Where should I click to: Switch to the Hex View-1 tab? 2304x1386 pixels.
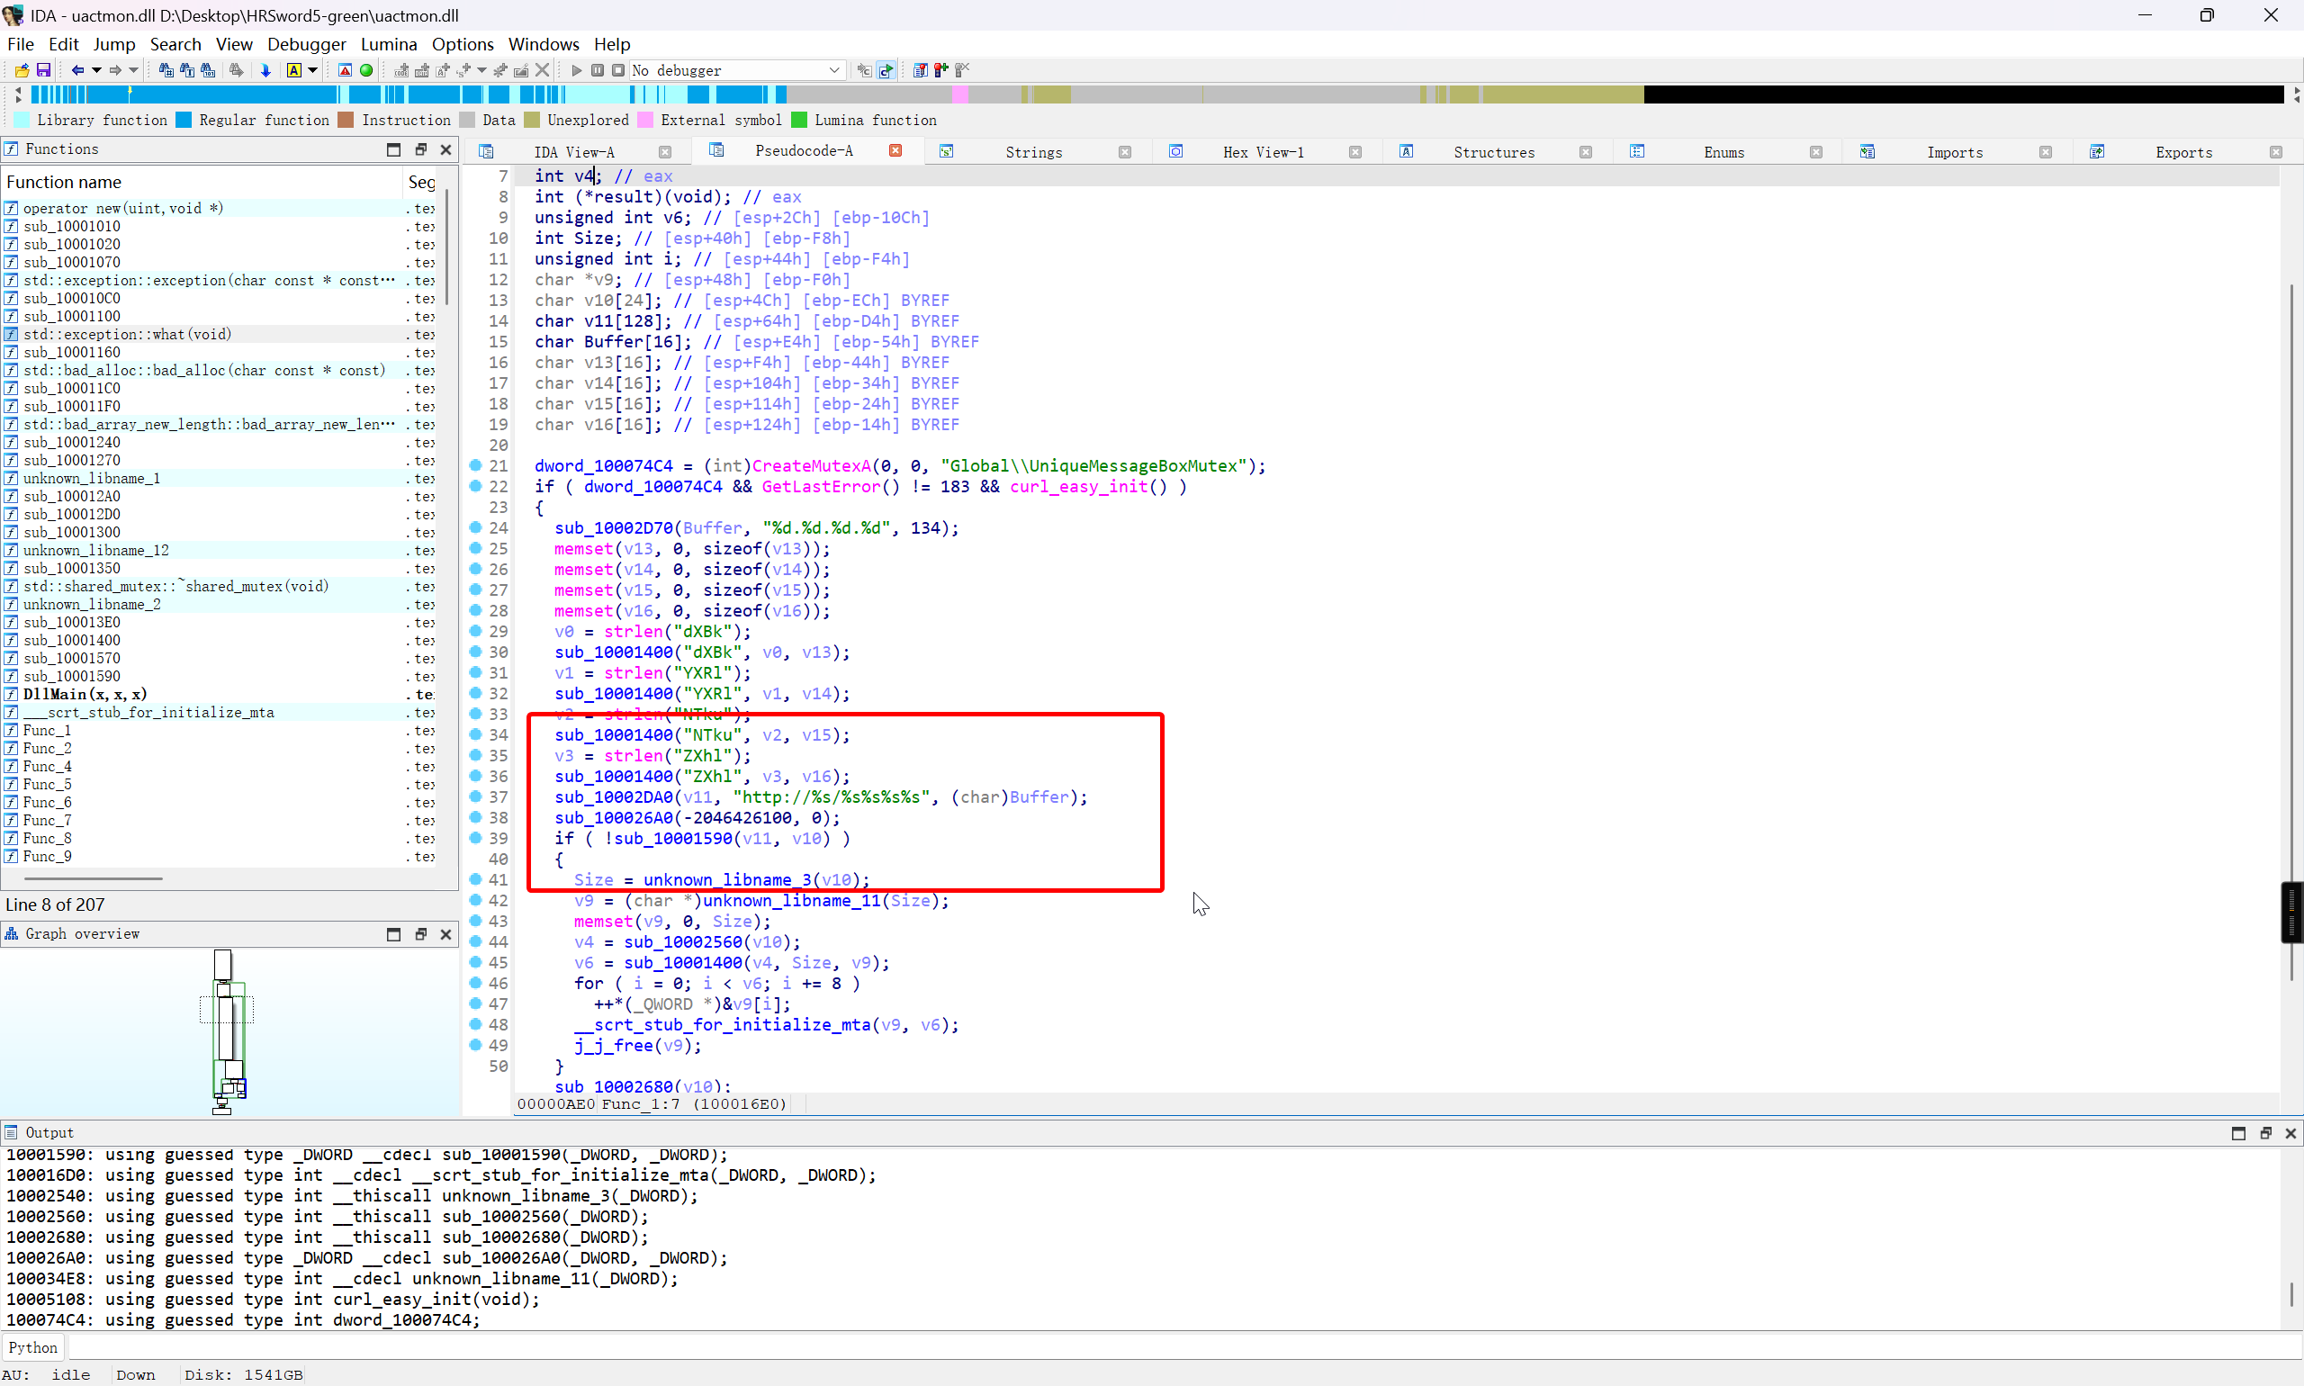[x=1264, y=152]
